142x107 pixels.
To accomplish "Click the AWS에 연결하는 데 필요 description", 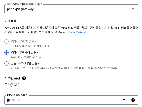I will pyautogui.click(x=26, y=57).
